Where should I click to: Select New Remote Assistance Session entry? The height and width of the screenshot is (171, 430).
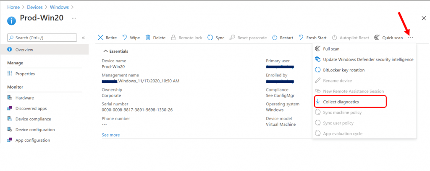[x=364, y=91]
